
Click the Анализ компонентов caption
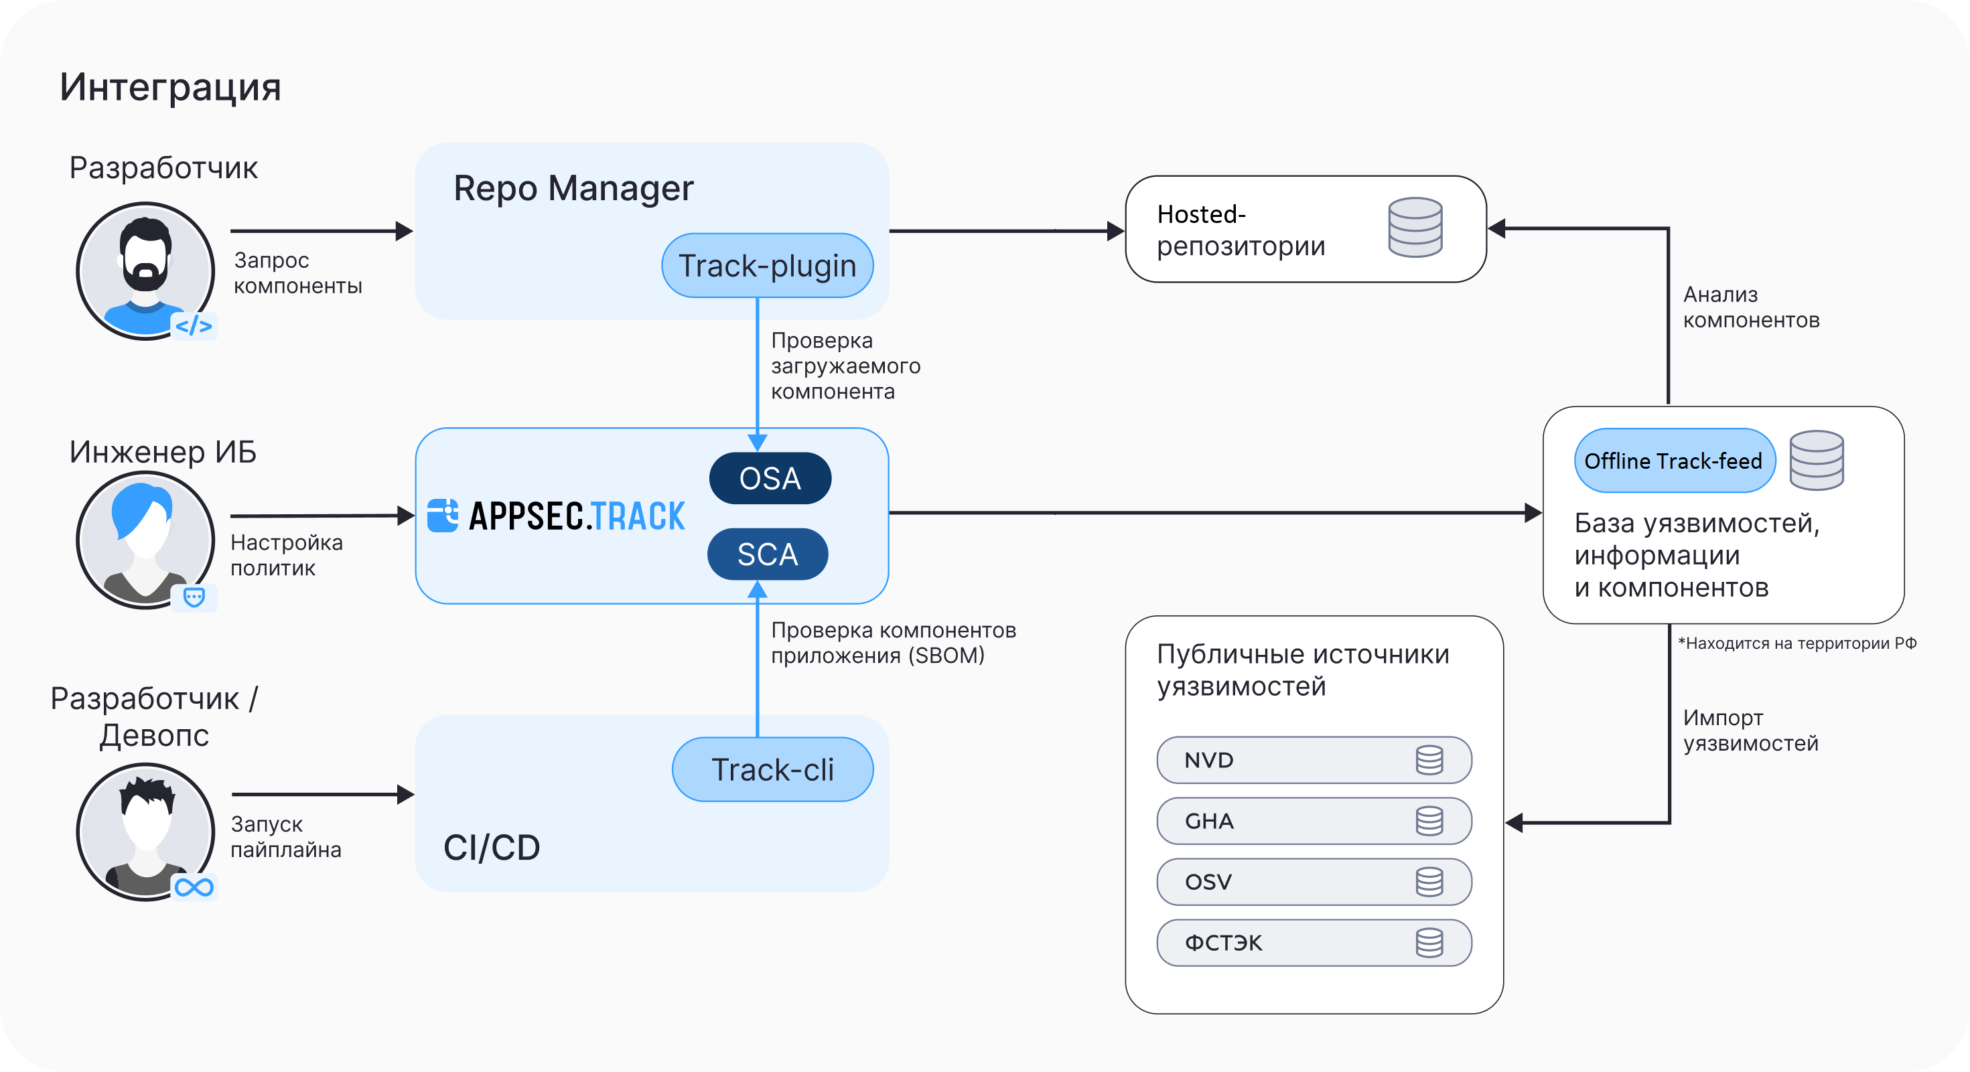pos(1751,307)
